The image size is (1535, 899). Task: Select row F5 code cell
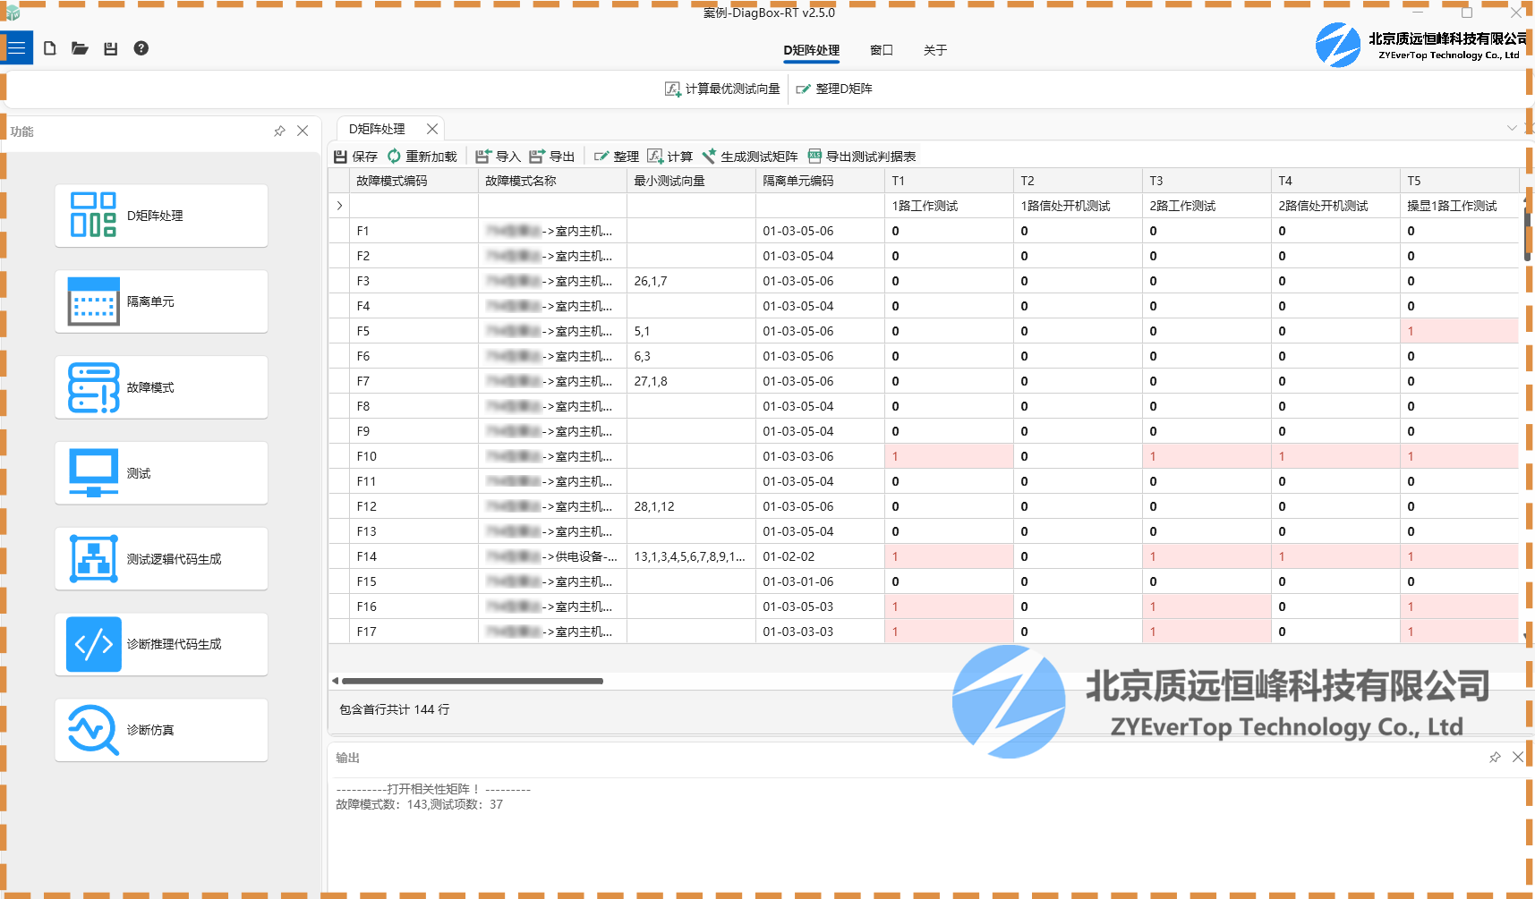[414, 331]
